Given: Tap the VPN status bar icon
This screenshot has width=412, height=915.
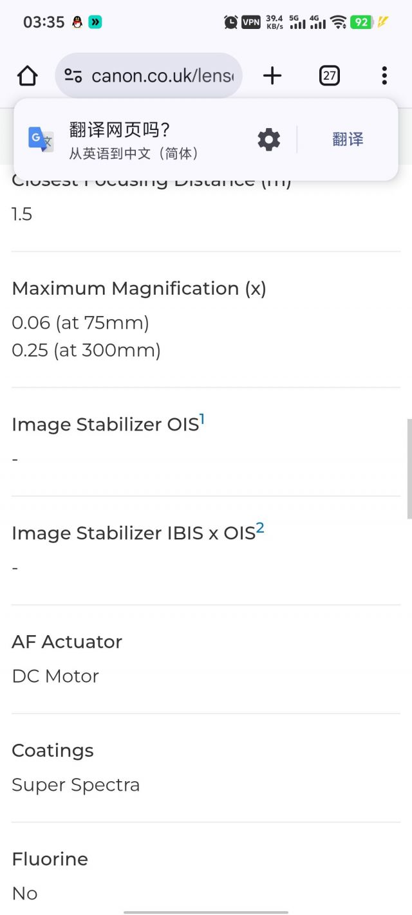Looking at the screenshot, I should (x=250, y=22).
